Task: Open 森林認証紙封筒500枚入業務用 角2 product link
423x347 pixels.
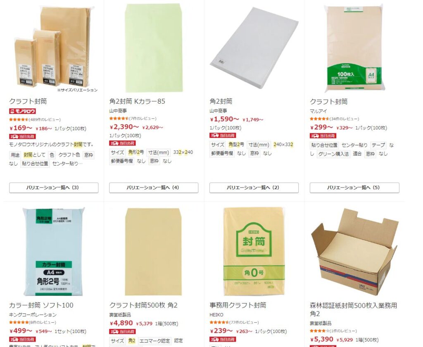Action: [x=354, y=309]
